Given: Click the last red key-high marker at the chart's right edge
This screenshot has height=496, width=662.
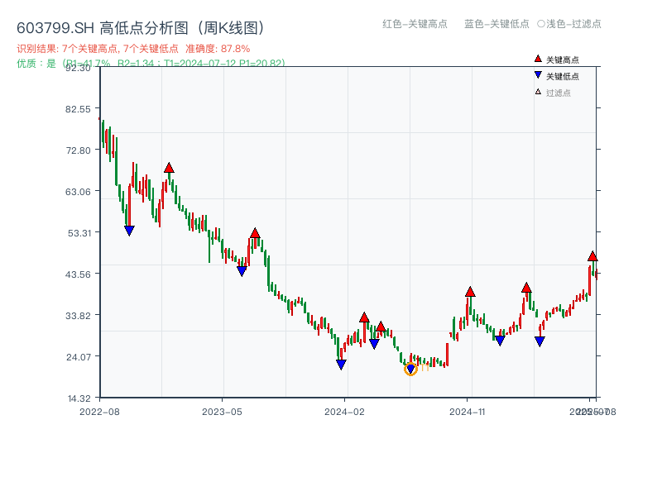Looking at the screenshot, I should (592, 256).
